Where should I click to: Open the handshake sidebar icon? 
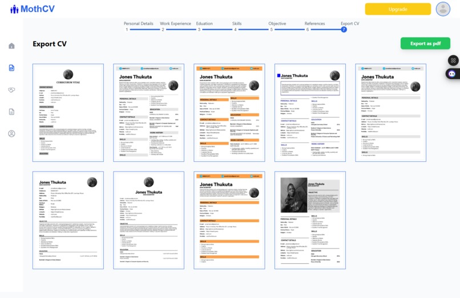click(11, 90)
